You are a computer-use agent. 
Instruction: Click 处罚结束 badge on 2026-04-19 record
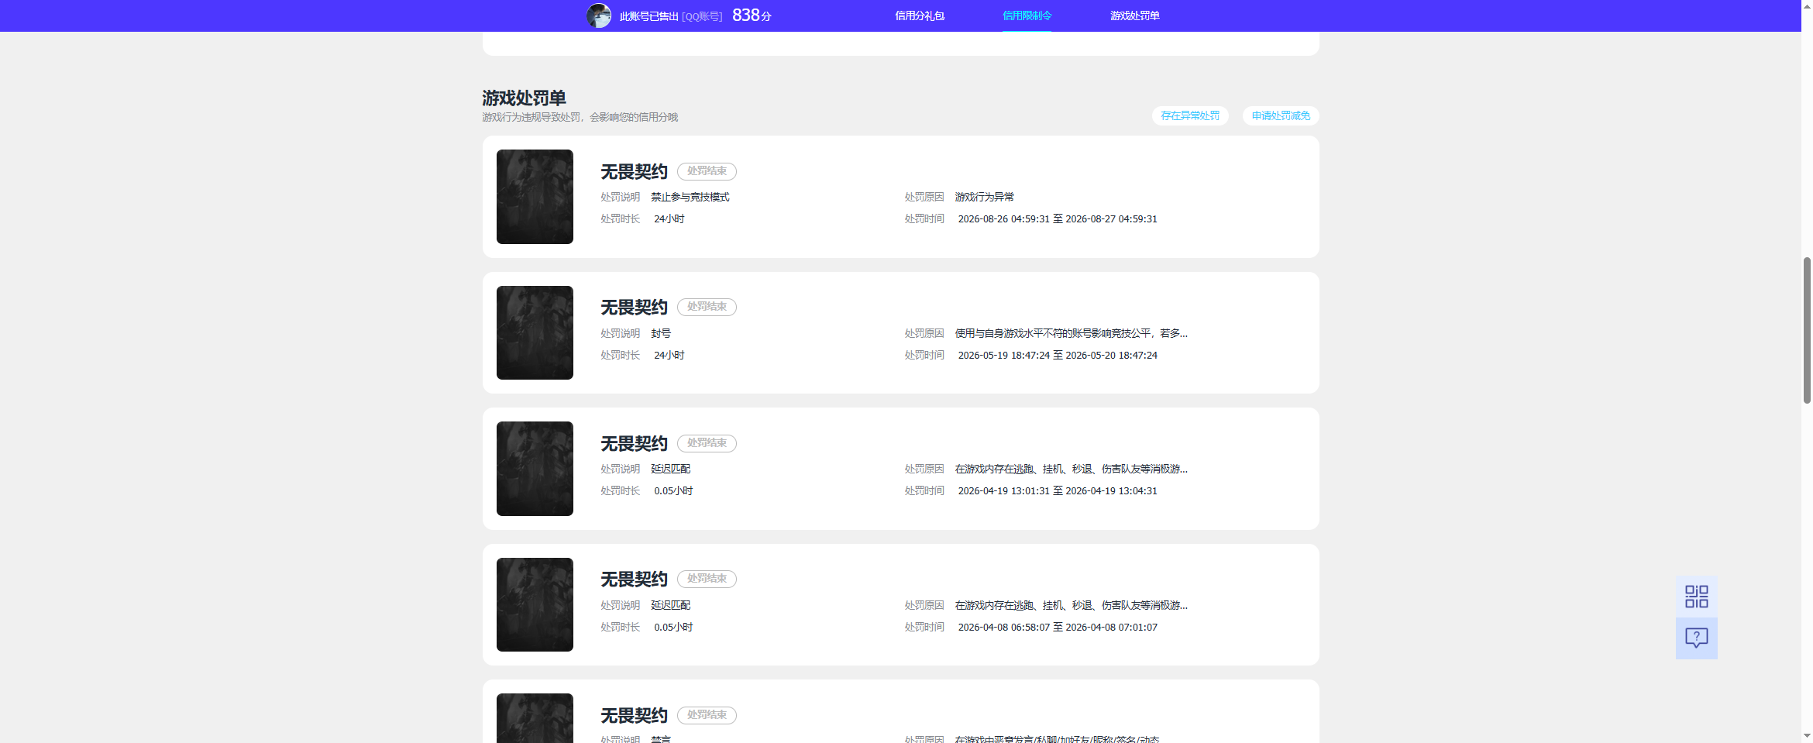[707, 443]
